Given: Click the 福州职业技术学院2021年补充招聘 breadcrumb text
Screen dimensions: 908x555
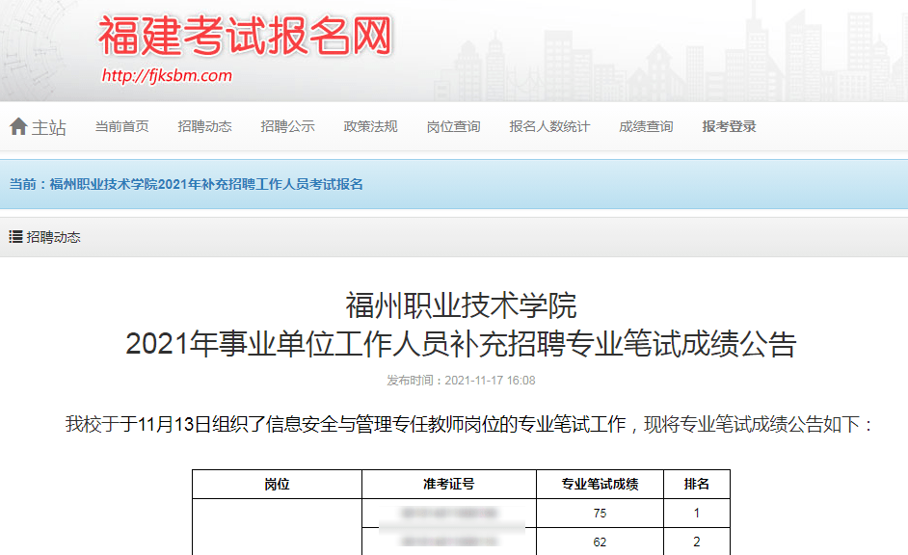Looking at the screenshot, I should tap(205, 184).
